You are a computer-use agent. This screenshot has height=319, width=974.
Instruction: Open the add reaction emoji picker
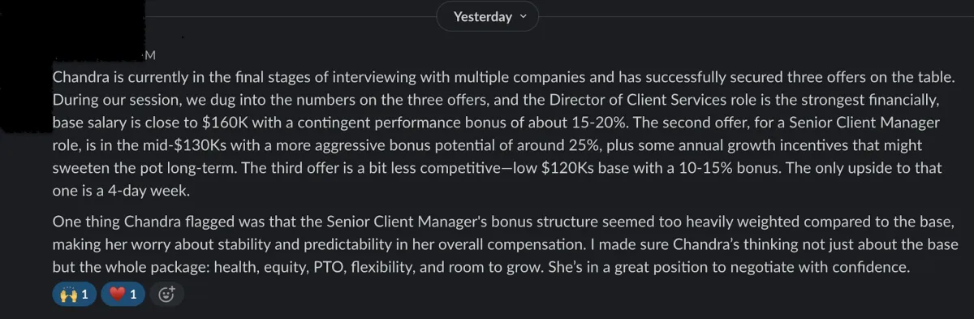167,295
